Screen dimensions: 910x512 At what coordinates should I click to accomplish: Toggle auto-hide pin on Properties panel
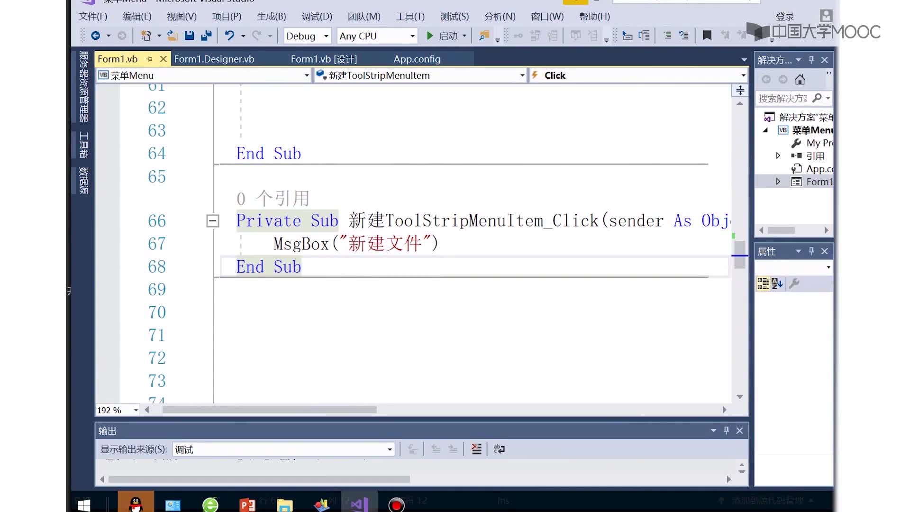[x=811, y=251]
